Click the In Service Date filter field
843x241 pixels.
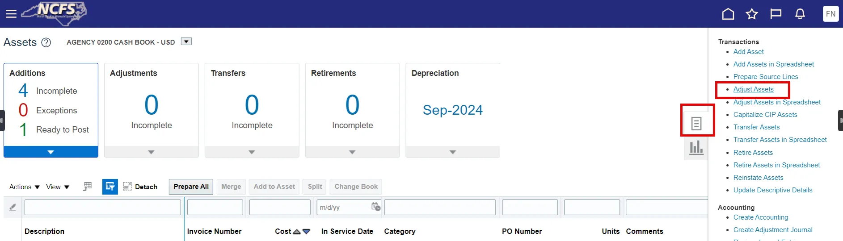point(343,208)
